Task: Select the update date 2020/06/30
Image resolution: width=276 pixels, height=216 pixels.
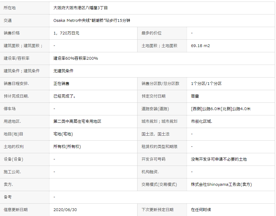Action: (65, 210)
